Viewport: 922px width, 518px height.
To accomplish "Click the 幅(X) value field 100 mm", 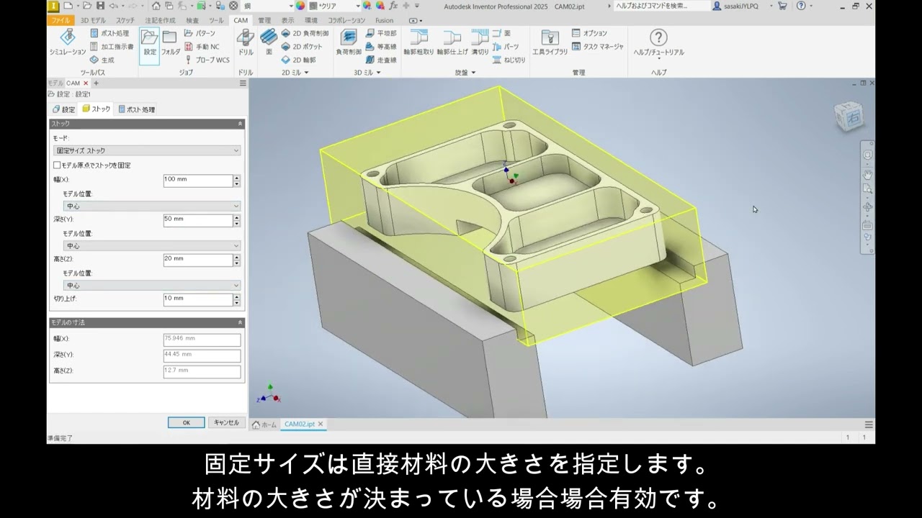I will (198, 181).
